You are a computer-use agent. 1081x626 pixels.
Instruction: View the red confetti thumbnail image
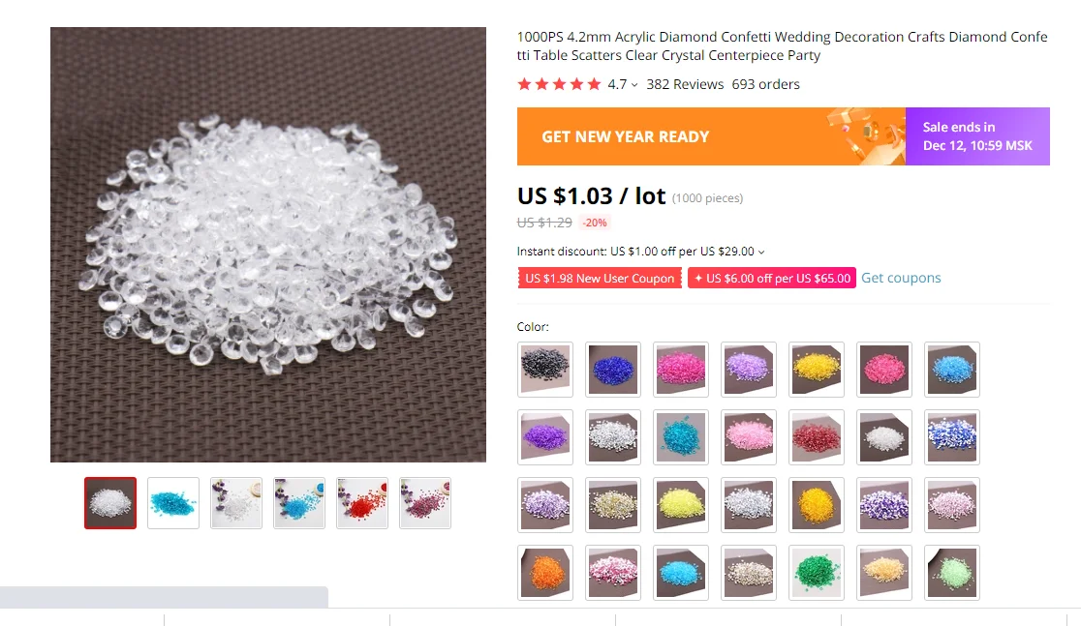pos(362,503)
